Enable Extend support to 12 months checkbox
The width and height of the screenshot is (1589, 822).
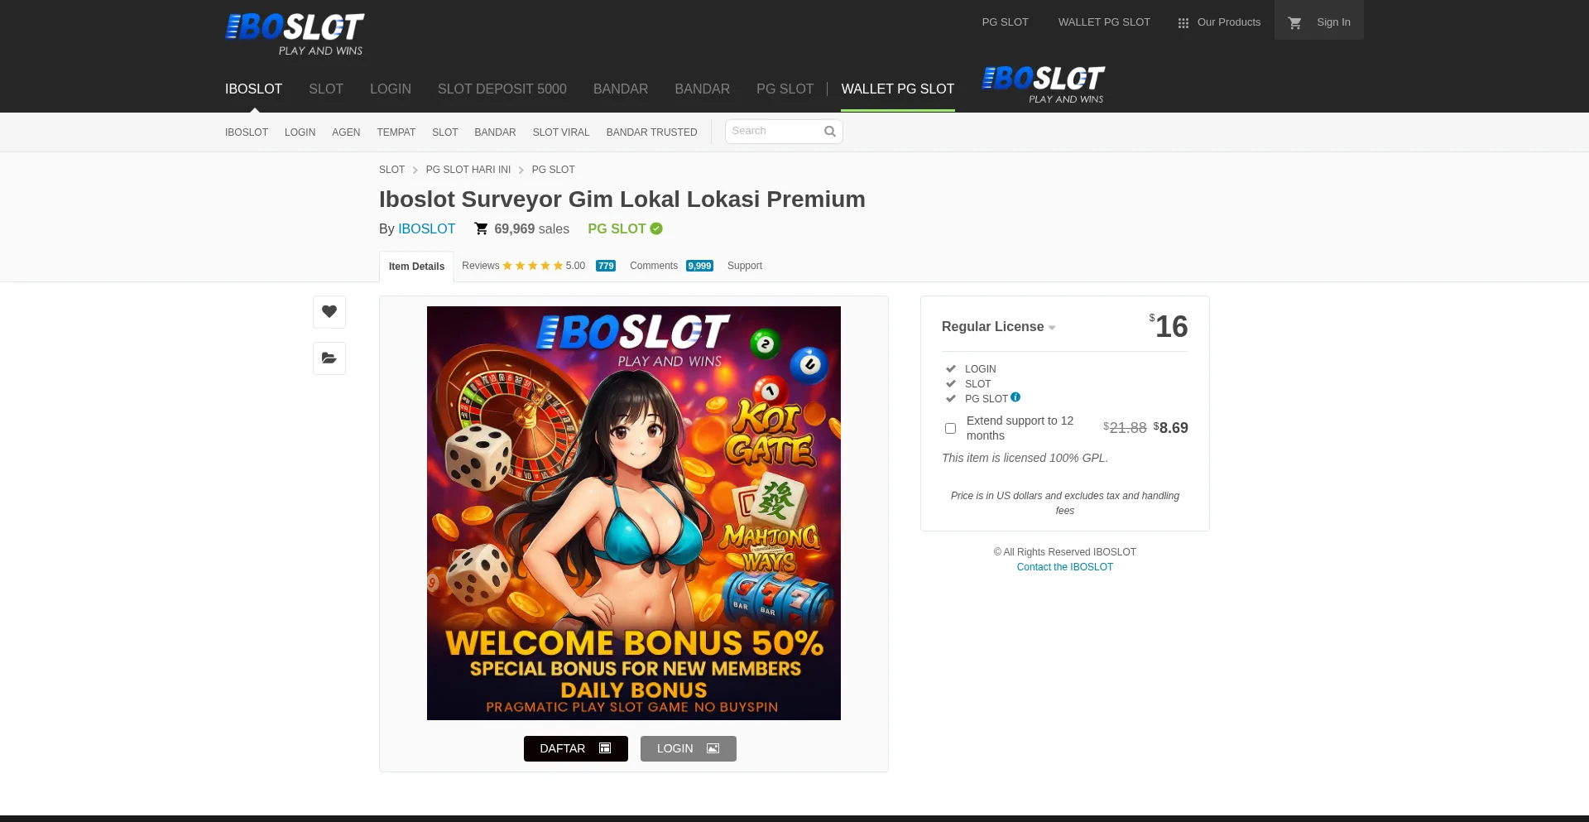coord(950,428)
